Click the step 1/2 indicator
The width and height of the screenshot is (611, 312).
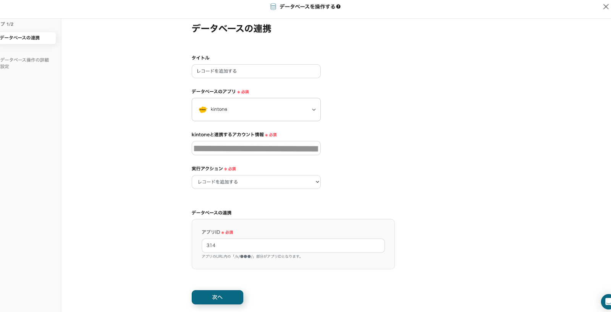[8, 24]
